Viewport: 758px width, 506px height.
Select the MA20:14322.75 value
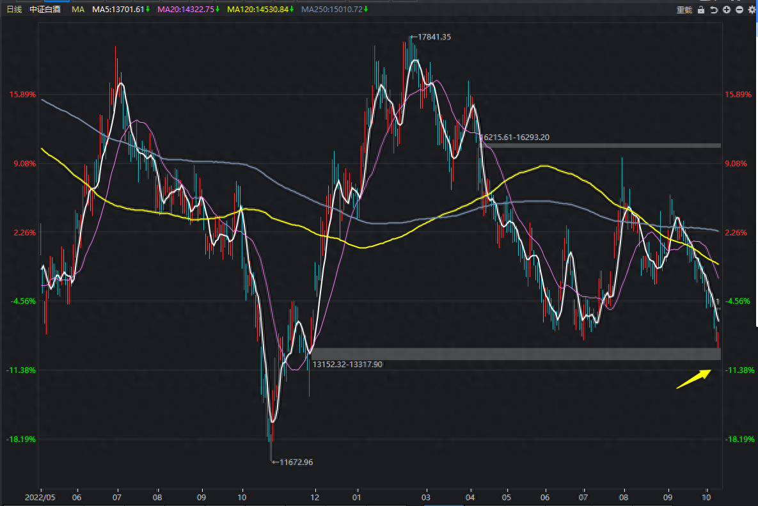click(x=186, y=9)
